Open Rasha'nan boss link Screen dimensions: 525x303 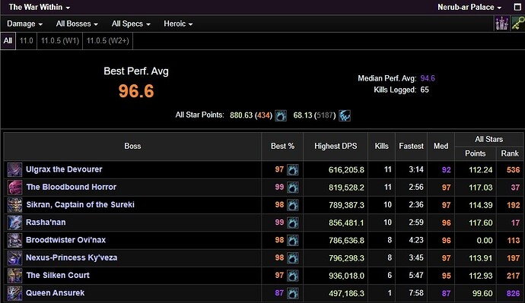[x=46, y=223]
